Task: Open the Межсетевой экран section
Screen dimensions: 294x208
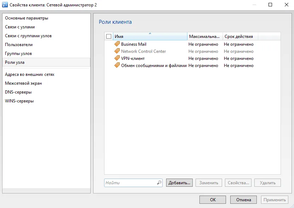Action: [46, 83]
